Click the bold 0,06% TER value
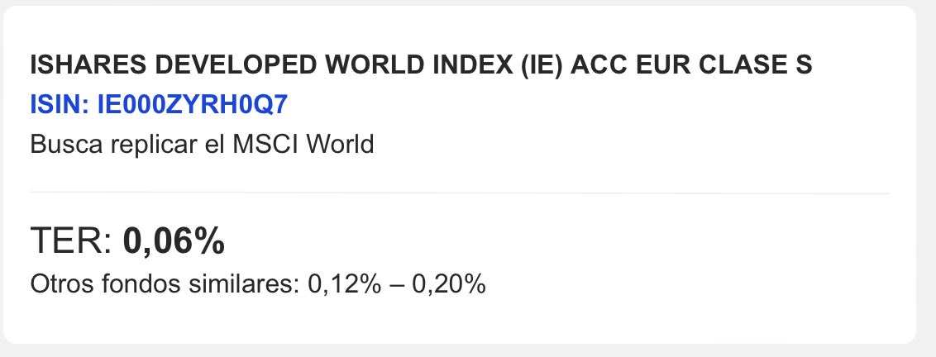The width and height of the screenshot is (936, 357). [174, 241]
